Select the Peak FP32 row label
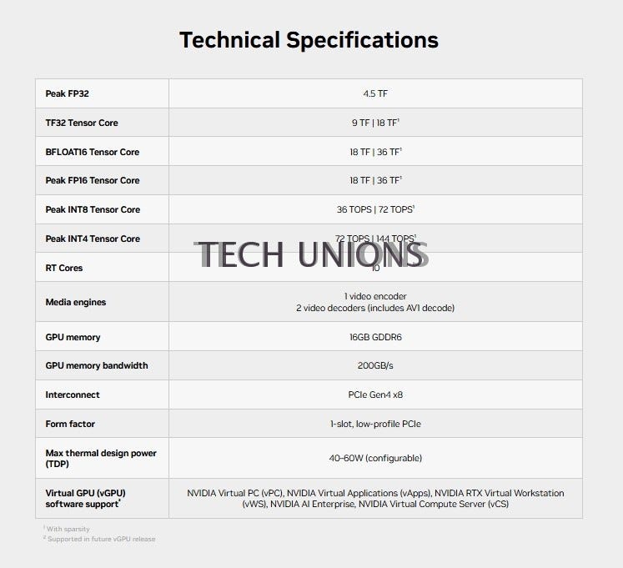 (68, 93)
